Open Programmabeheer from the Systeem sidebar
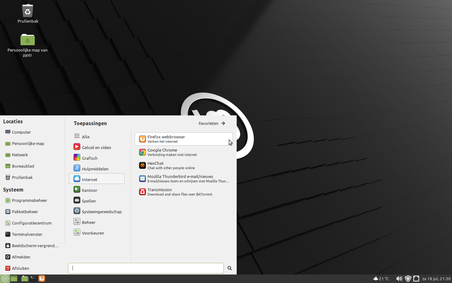The image size is (452, 283). (x=30, y=200)
